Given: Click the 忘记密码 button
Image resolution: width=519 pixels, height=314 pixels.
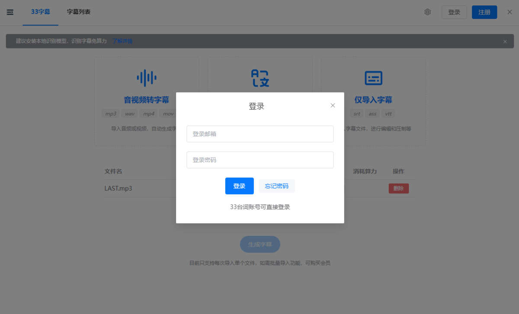Looking at the screenshot, I should click(x=276, y=186).
